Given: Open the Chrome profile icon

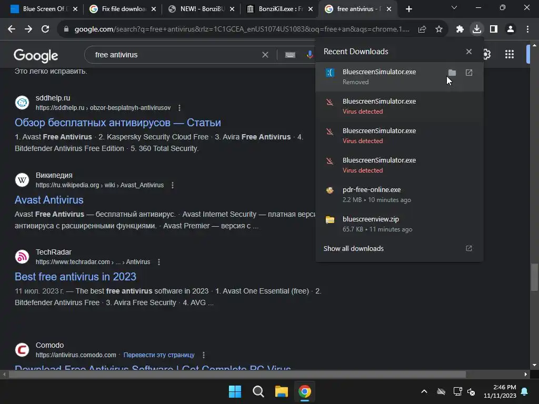Looking at the screenshot, I should pos(511,29).
